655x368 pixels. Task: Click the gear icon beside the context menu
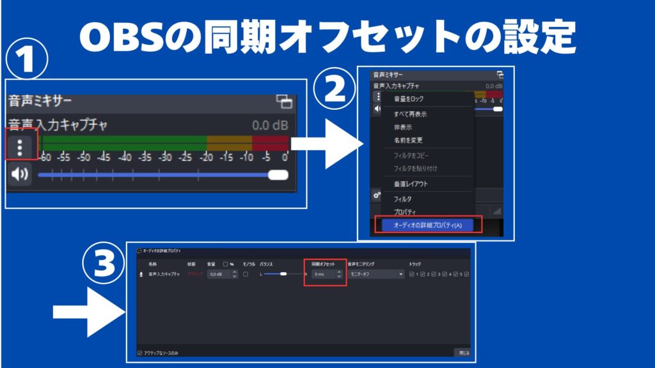pyautogui.click(x=377, y=195)
